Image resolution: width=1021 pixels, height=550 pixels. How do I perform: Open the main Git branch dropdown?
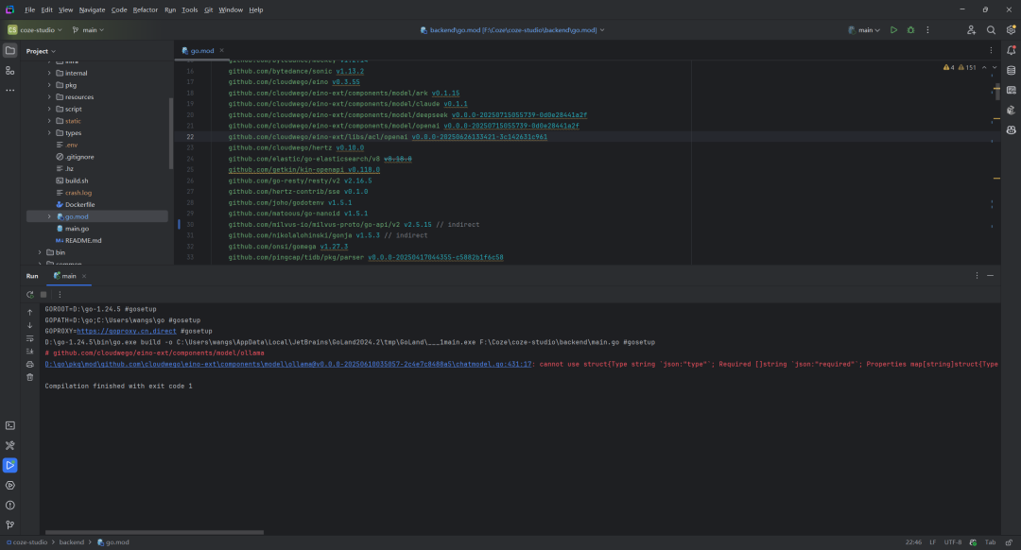click(88, 30)
